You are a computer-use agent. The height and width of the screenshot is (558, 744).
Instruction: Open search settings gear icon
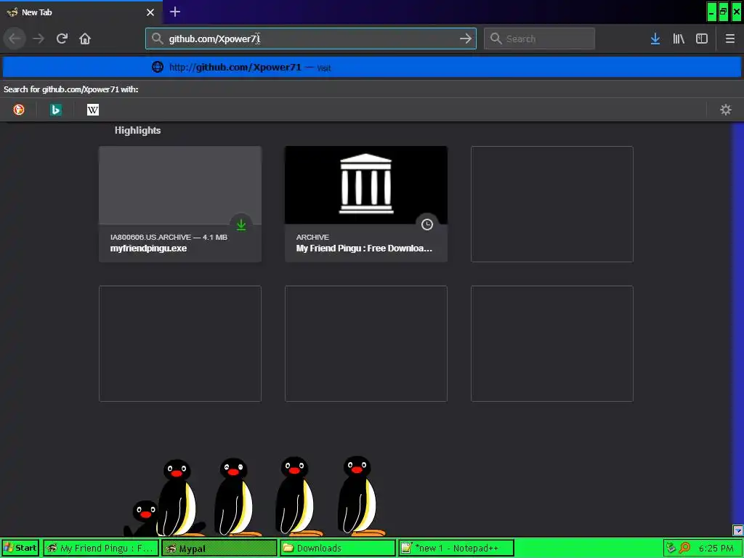point(726,110)
